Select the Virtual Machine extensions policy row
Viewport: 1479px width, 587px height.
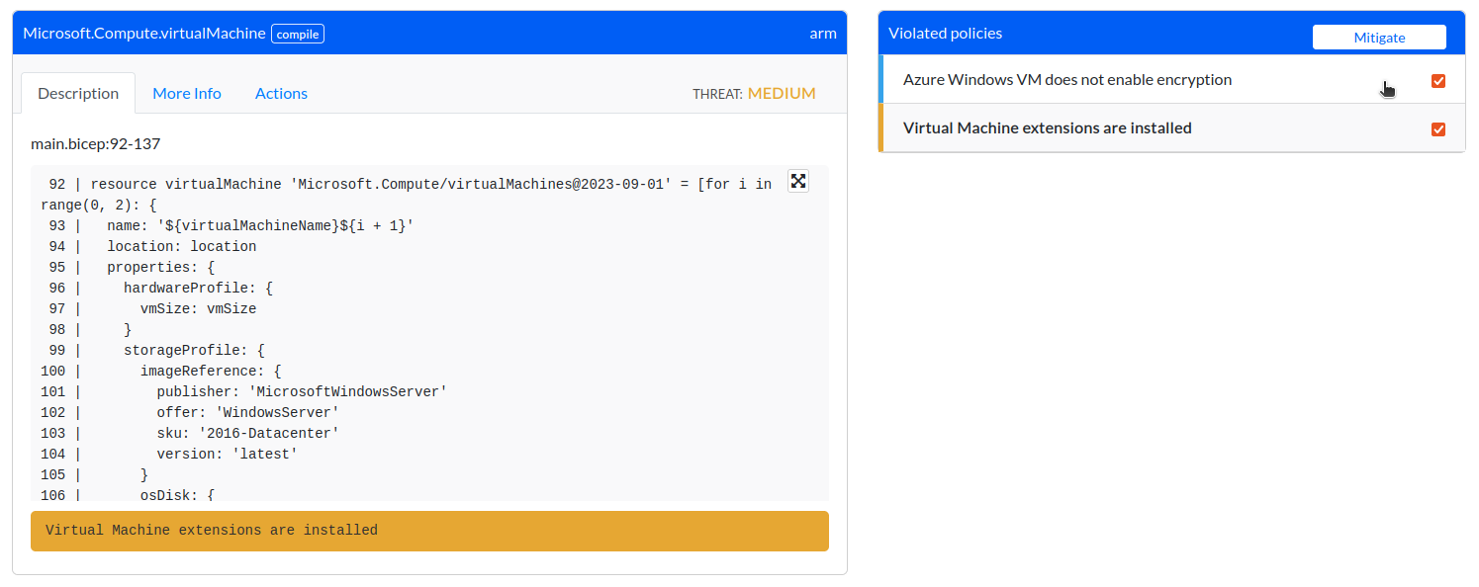pyautogui.click(x=1047, y=128)
